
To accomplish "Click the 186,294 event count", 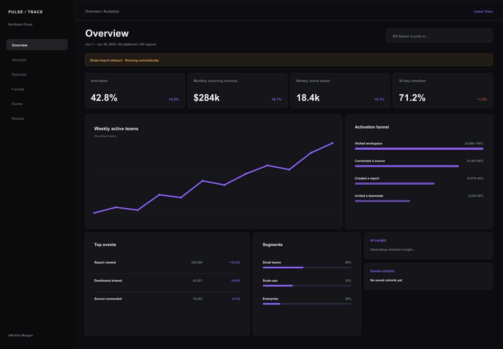I will pos(197,262).
